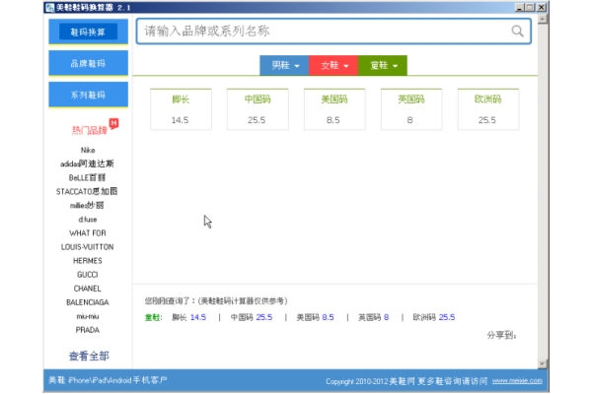Click the 热门品牌 heading
The height and width of the screenshot is (394, 592).
(90, 130)
